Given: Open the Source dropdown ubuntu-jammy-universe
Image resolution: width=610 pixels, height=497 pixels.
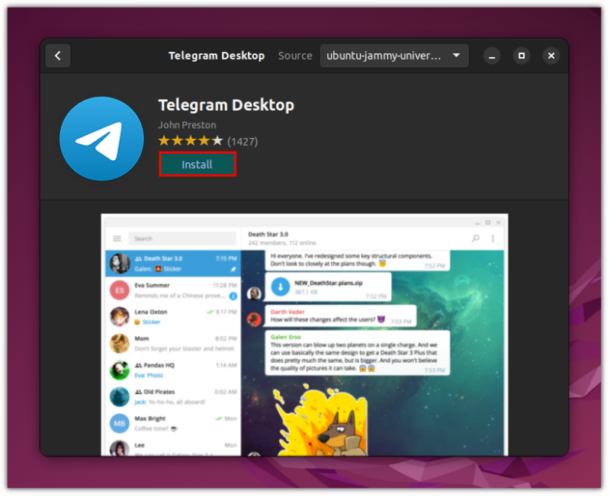Looking at the screenshot, I should 393,56.
